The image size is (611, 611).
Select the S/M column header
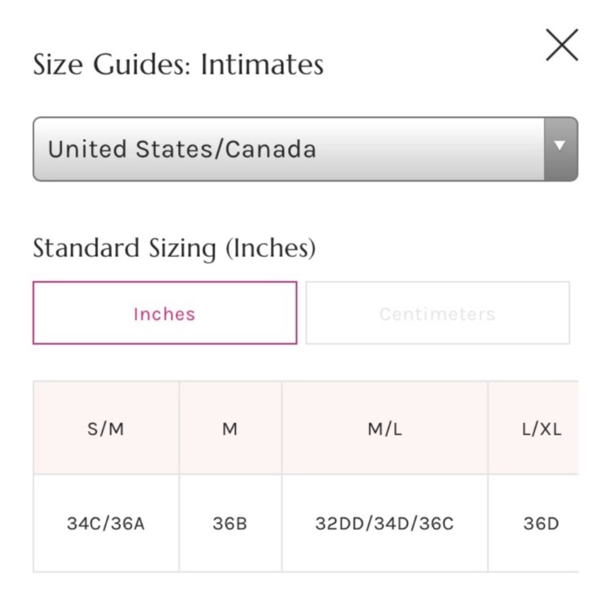[106, 429]
